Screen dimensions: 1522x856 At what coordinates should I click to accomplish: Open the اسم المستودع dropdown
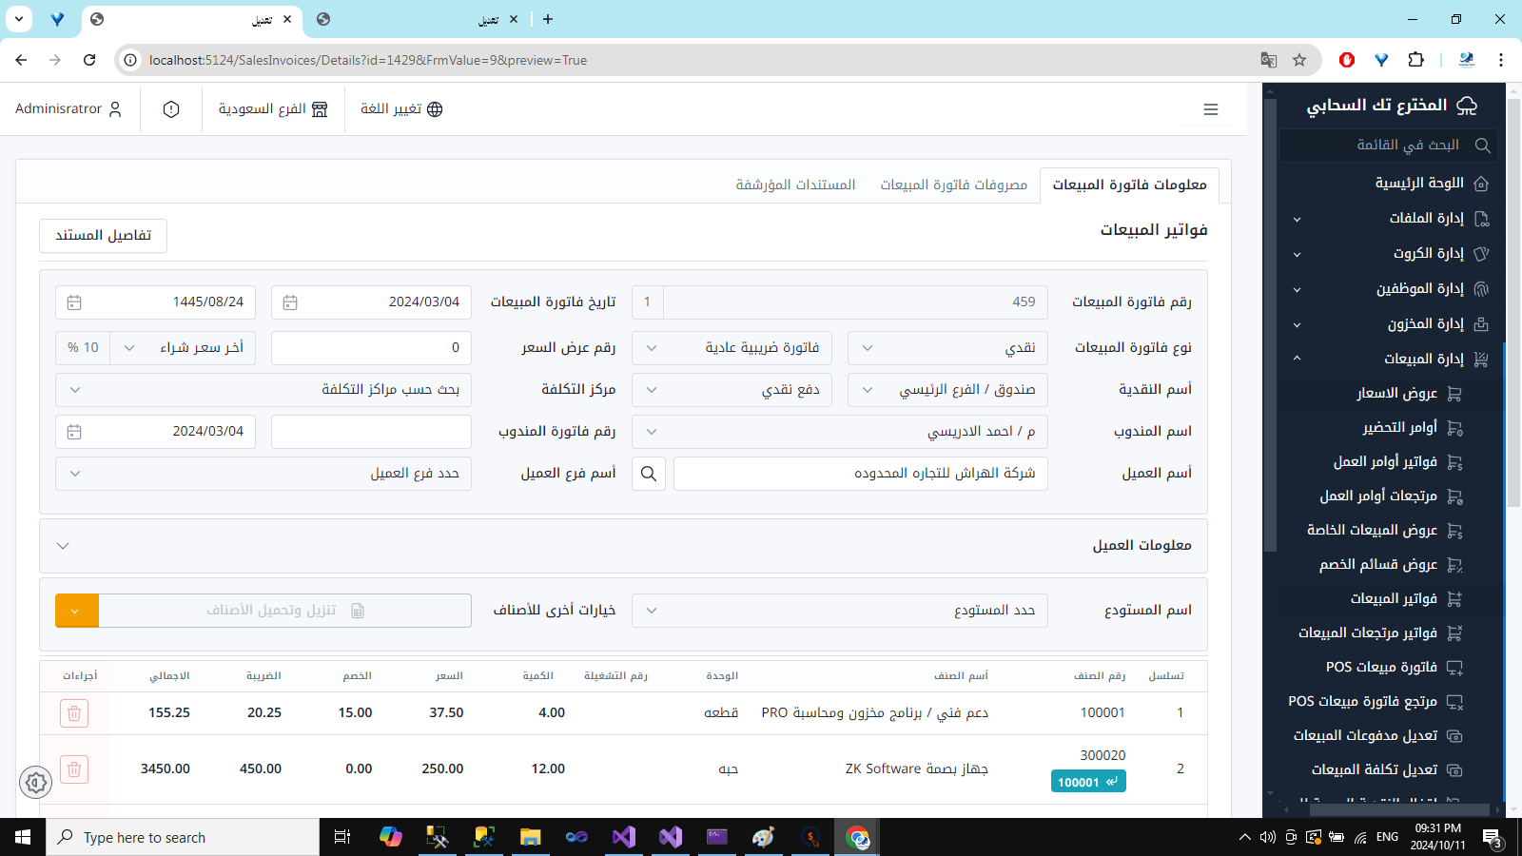(839, 611)
